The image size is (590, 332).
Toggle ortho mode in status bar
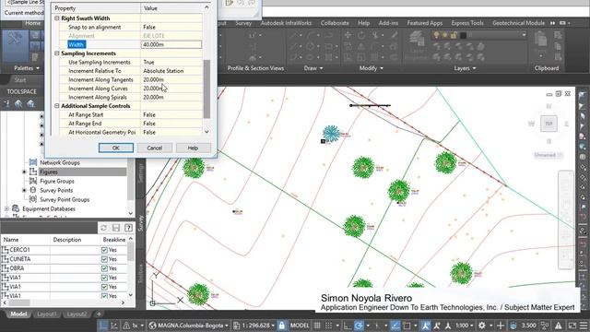click(347, 326)
